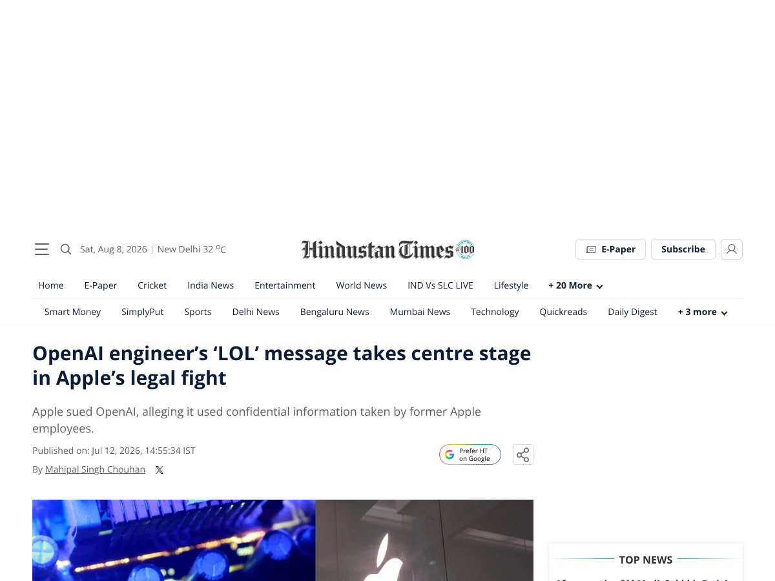Open the World News section
The image size is (775, 581).
[x=361, y=285]
